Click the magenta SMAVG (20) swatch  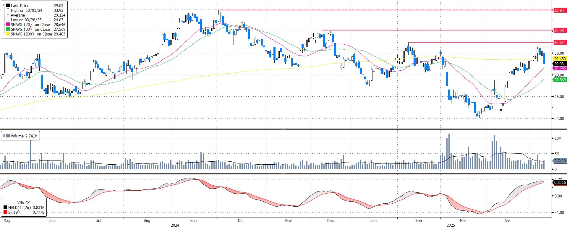[x=8, y=25]
